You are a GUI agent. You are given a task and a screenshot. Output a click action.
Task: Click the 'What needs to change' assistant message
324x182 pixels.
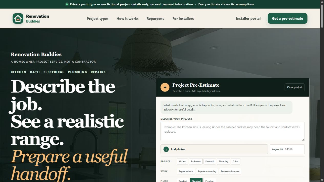click(x=226, y=107)
